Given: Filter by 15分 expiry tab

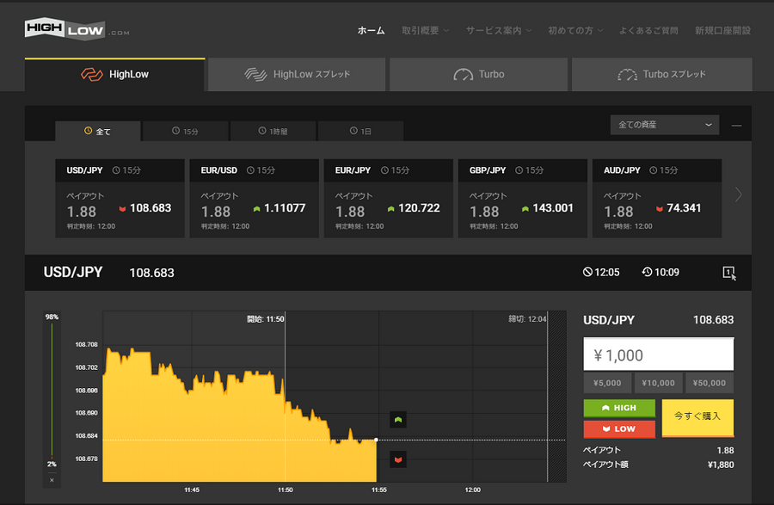Looking at the screenshot, I should pos(186,132).
